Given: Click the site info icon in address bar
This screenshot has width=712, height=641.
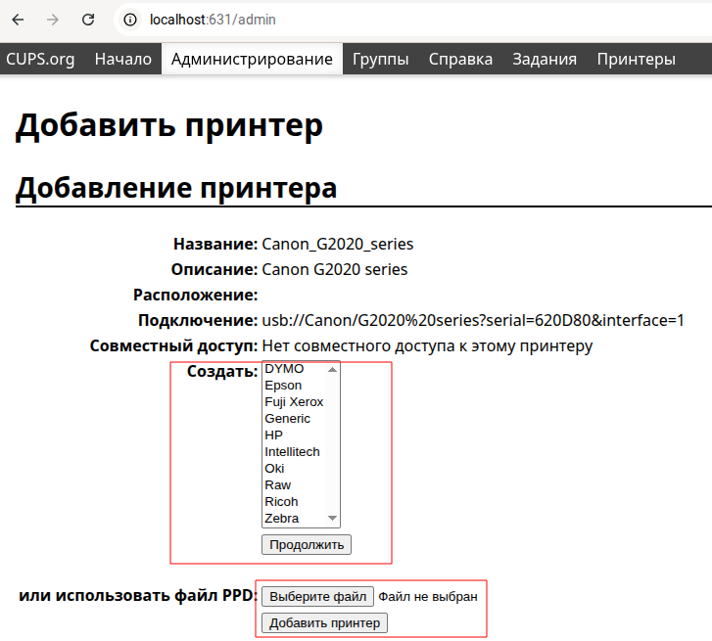Looking at the screenshot, I should point(131,20).
